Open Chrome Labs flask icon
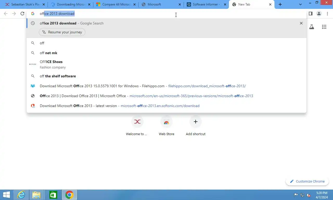 (x=311, y=27)
